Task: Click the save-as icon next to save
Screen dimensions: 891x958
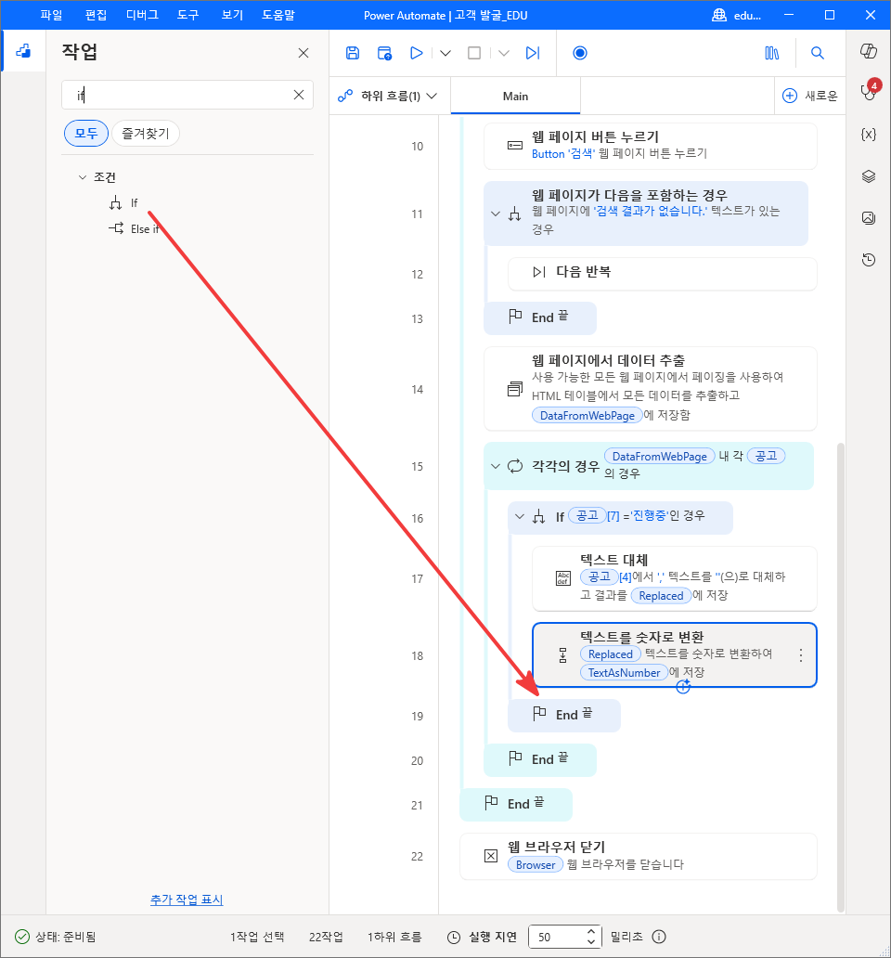Action: point(384,53)
